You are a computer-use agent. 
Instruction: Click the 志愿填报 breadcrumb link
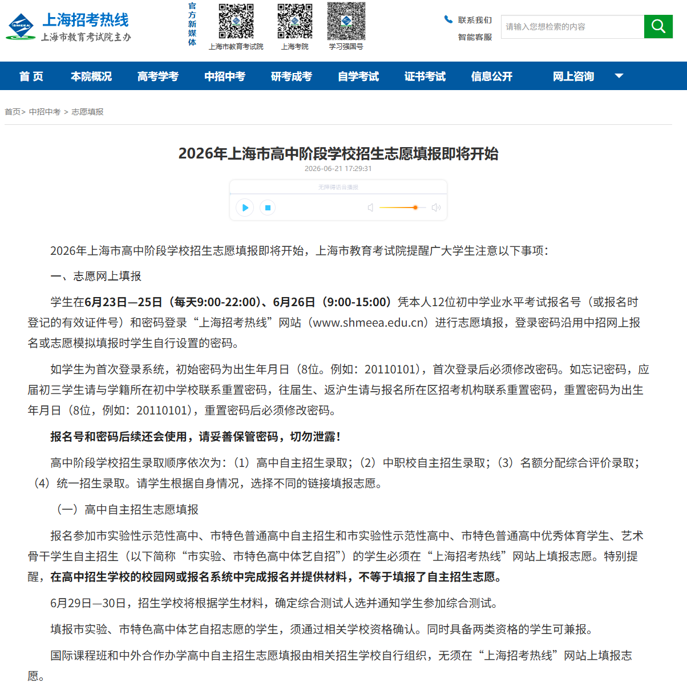tap(87, 112)
